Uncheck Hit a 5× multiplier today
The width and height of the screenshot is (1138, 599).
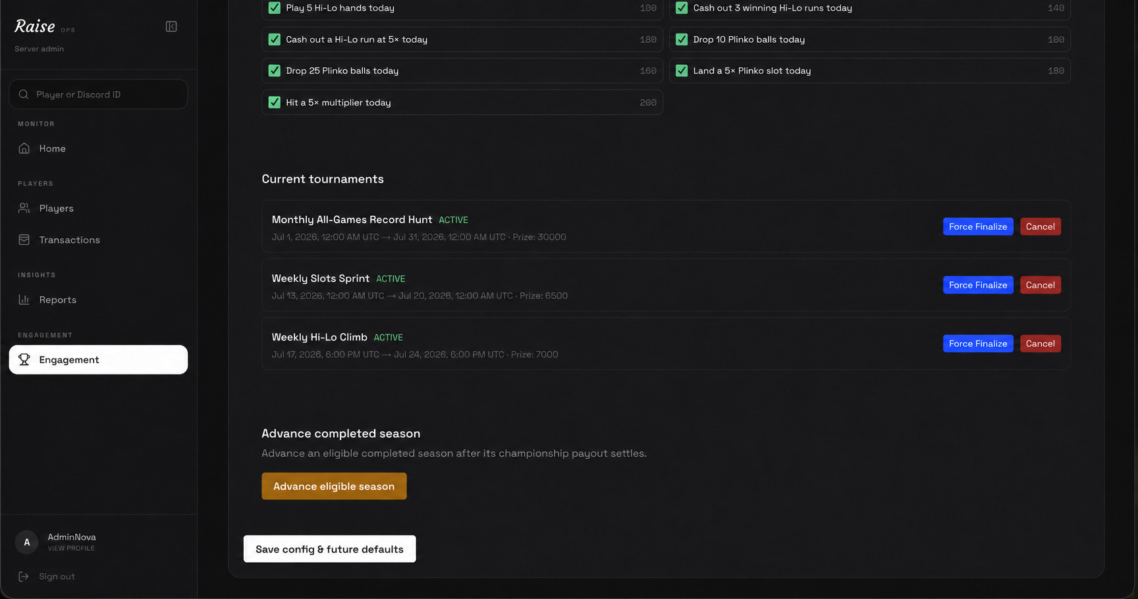pyautogui.click(x=275, y=102)
